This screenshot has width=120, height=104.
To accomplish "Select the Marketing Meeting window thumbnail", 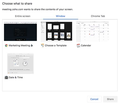I will (21, 31).
